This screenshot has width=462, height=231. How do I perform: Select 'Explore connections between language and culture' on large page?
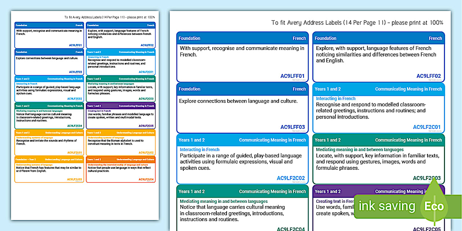(x=238, y=101)
